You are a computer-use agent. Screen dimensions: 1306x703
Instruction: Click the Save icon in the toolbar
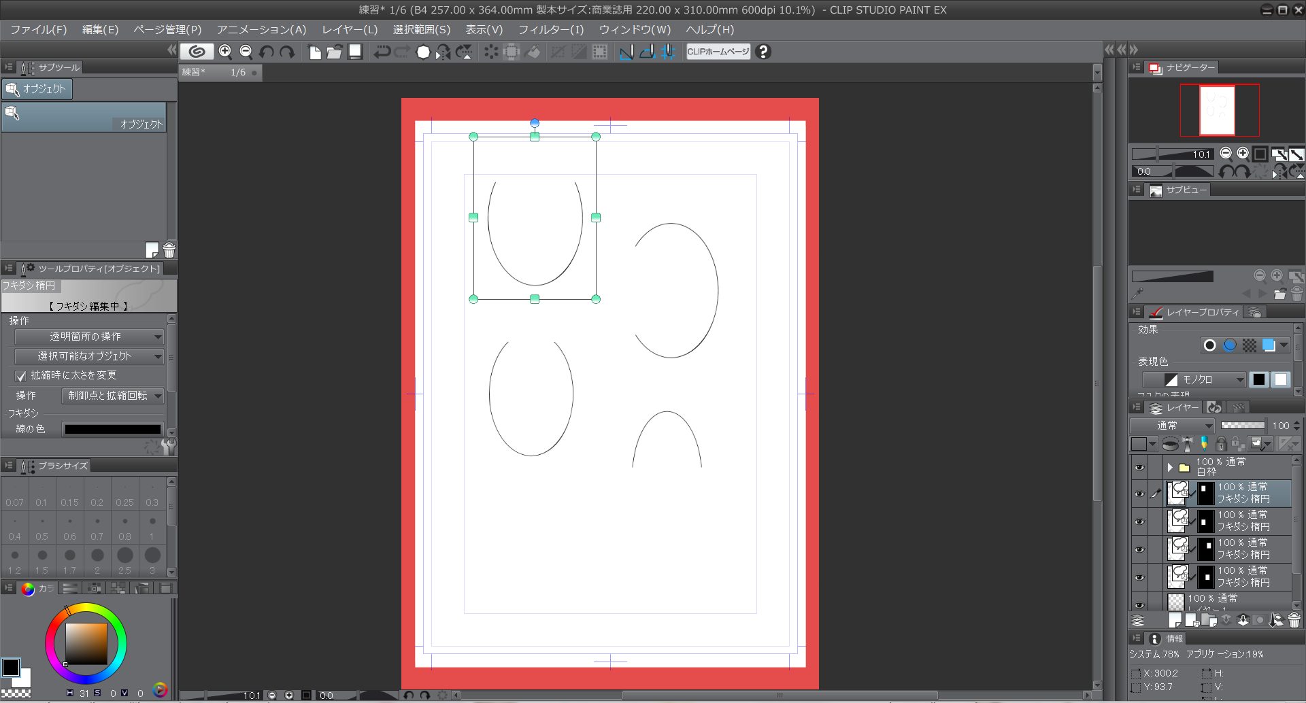pos(355,52)
